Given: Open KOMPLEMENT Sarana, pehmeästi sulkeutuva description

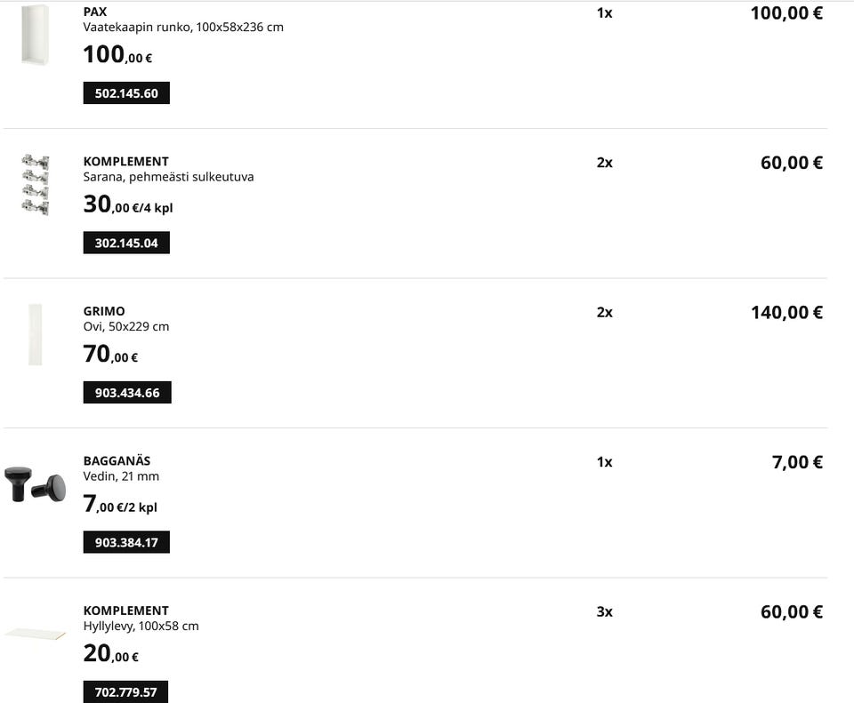Looking at the screenshot, I should (x=168, y=177).
